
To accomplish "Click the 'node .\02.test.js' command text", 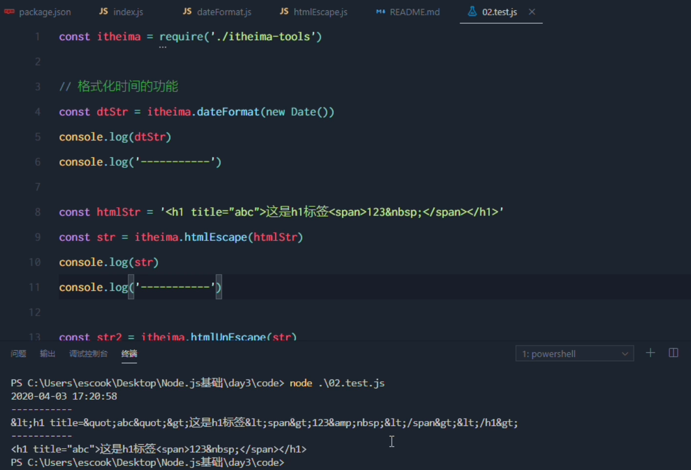I will coord(337,383).
